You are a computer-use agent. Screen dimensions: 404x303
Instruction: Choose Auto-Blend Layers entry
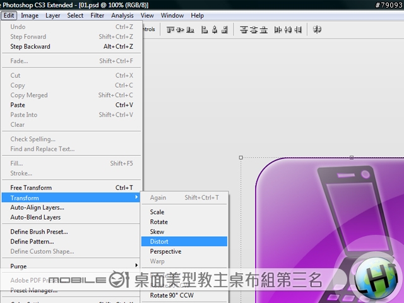(x=71, y=217)
